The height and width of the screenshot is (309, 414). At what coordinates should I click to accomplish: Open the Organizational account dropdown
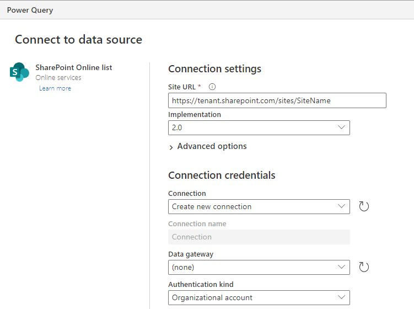[x=259, y=297]
